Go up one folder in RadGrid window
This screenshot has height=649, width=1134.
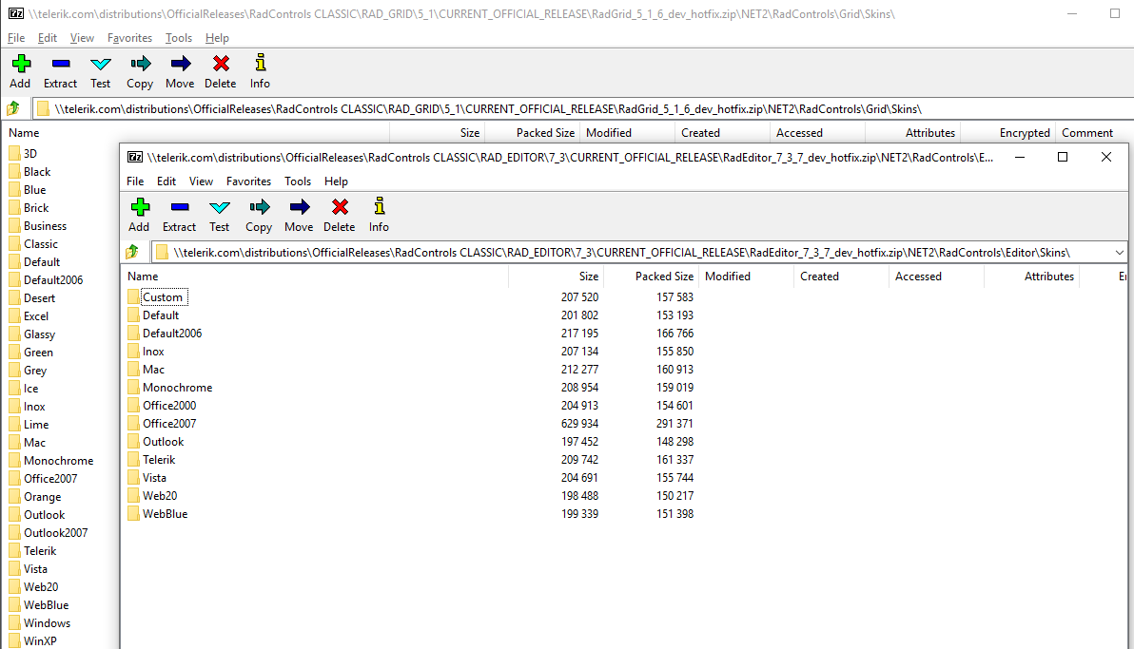point(13,109)
